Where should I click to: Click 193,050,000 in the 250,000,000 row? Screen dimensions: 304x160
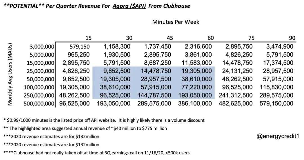tap(195, 96)
